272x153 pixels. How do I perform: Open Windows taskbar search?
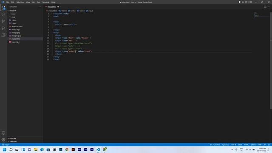click(x=11, y=150)
